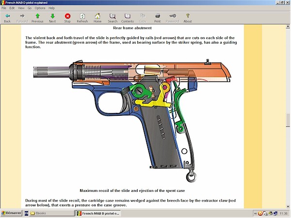Viewport: 291px width, 218px height.
Task: Click the scrollbar down arrow
Action: click(x=288, y=206)
